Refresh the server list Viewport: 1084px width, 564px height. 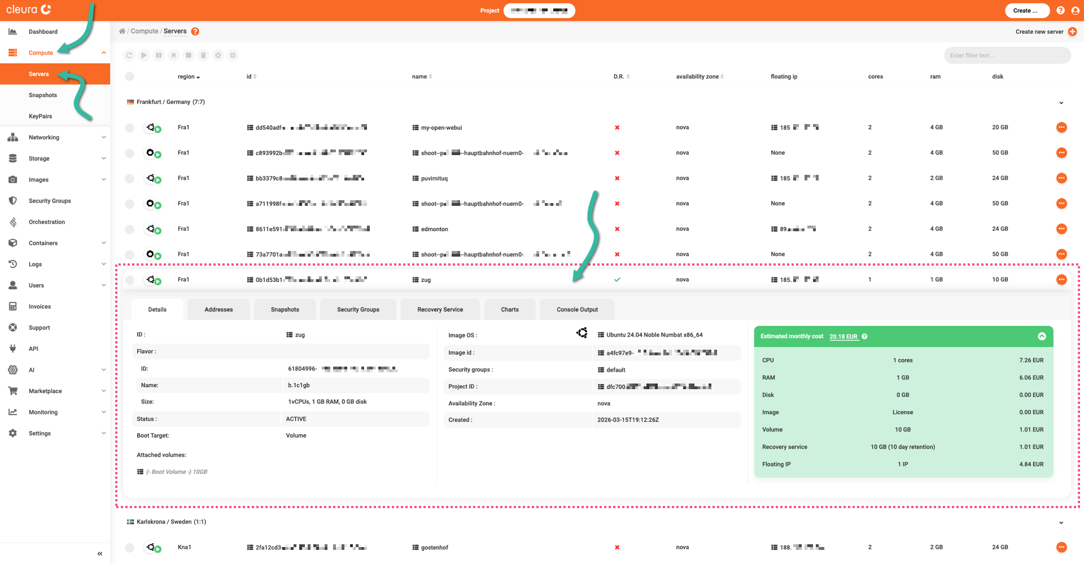[129, 55]
